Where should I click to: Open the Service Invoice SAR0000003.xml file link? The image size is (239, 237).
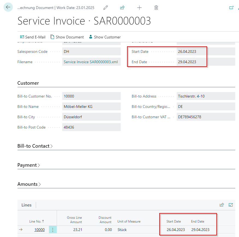tap(91, 62)
